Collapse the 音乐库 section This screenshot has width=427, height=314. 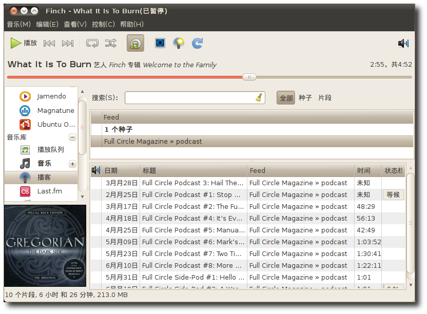(x=72, y=137)
